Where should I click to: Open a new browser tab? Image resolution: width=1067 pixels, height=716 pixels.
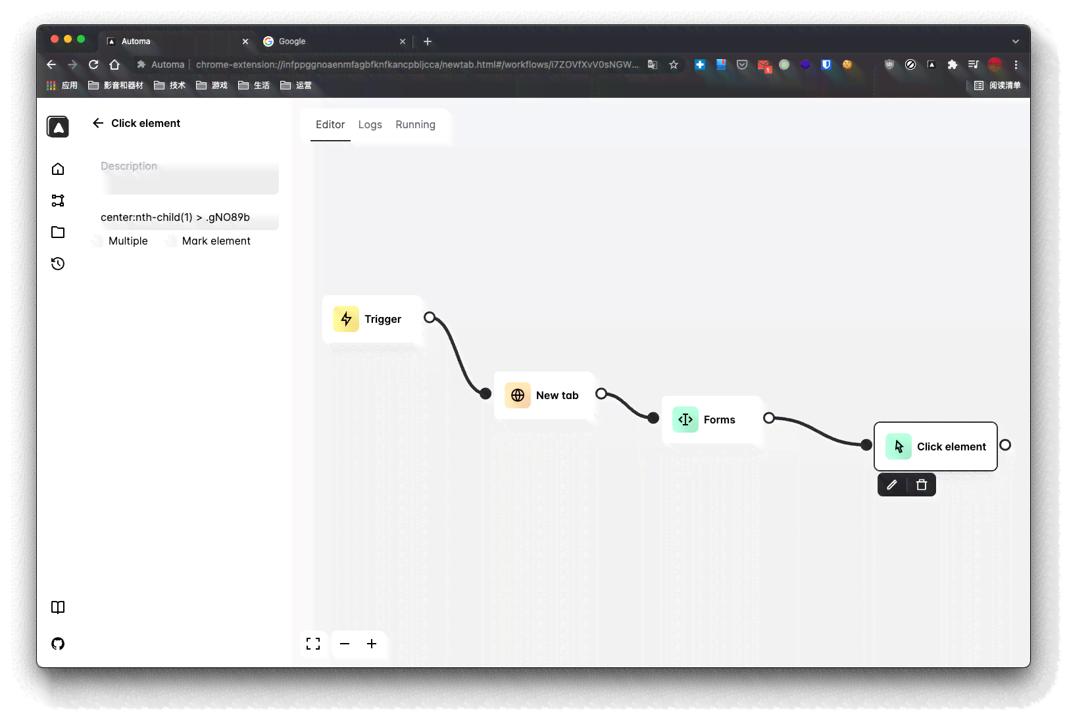428,41
